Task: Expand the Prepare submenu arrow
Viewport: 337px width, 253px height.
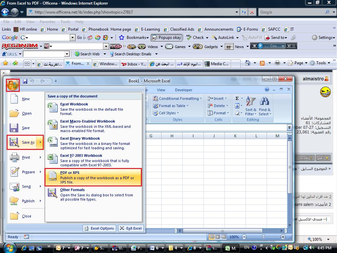Action: [40, 172]
